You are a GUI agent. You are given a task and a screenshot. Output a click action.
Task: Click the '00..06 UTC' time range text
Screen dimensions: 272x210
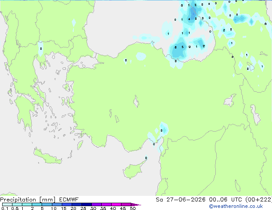226,200
